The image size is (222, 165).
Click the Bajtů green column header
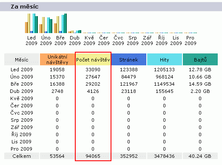pyautogui.click(x=200, y=59)
